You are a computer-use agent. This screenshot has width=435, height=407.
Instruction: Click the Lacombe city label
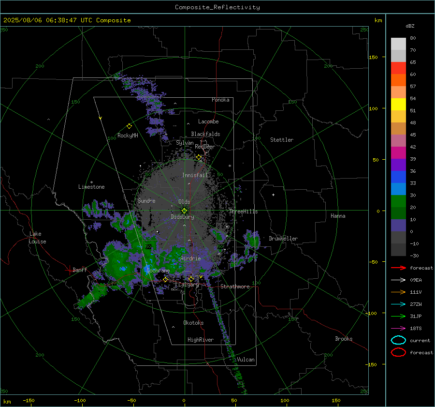208,121
